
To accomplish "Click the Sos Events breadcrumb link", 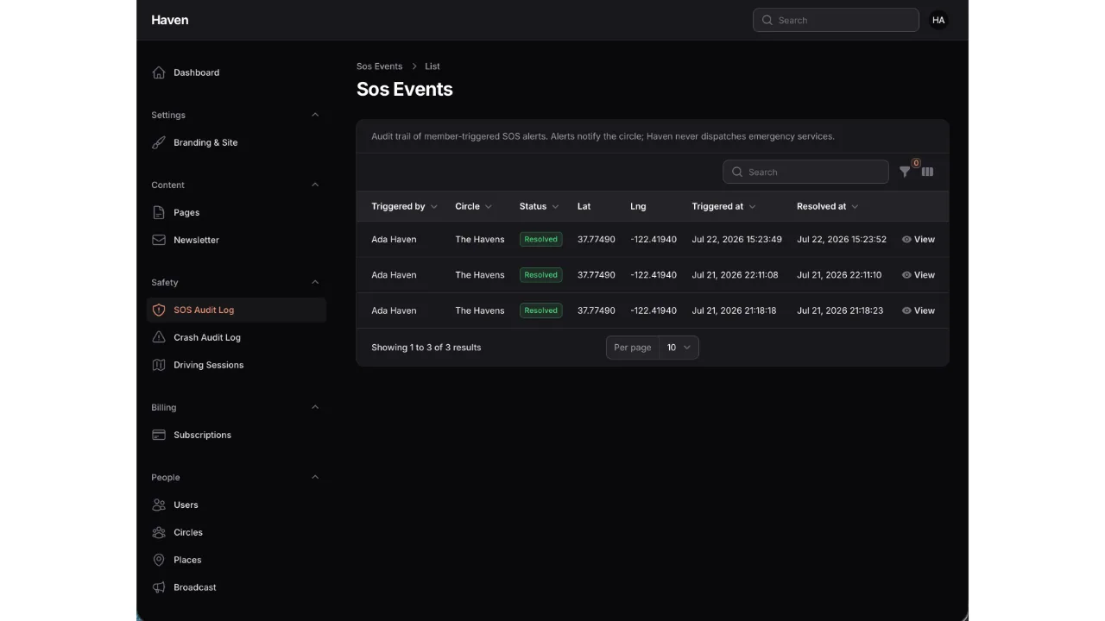I will coord(379,66).
